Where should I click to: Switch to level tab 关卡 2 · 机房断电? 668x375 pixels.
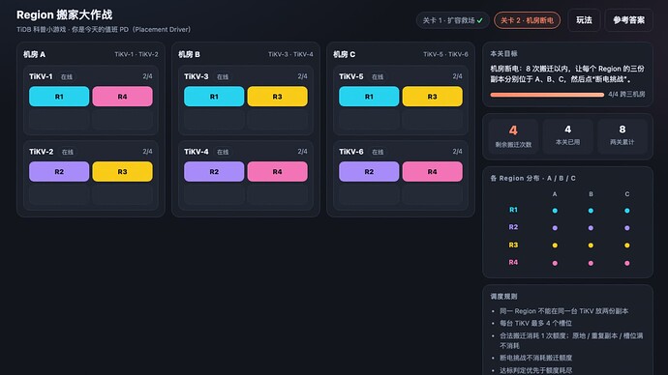527,20
